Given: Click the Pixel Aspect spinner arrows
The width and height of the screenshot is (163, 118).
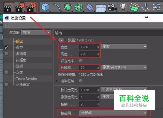Looking at the screenshot, I should [x=98, y=97].
